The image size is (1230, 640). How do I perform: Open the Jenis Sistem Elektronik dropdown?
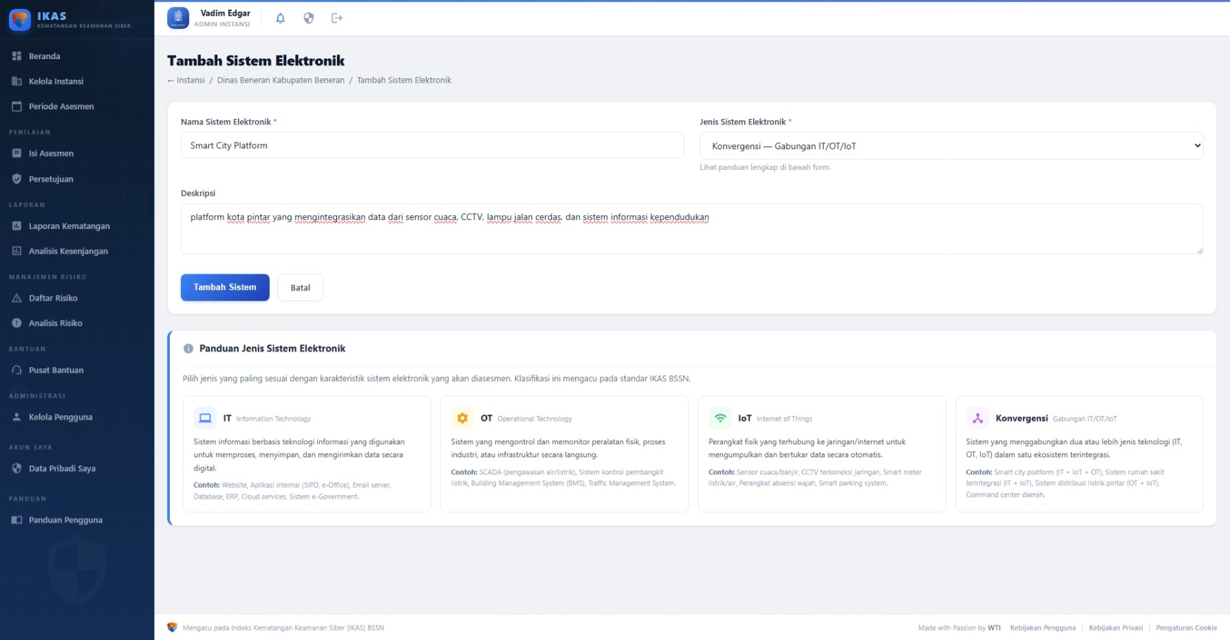tap(951, 146)
